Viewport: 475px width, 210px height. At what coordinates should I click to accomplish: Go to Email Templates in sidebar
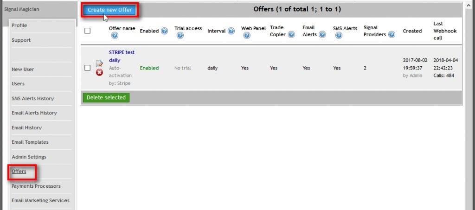(x=30, y=142)
